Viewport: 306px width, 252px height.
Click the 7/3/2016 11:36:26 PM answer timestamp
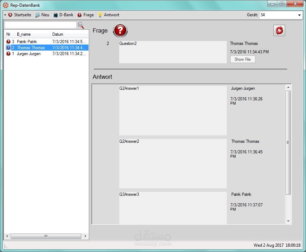(x=246, y=101)
